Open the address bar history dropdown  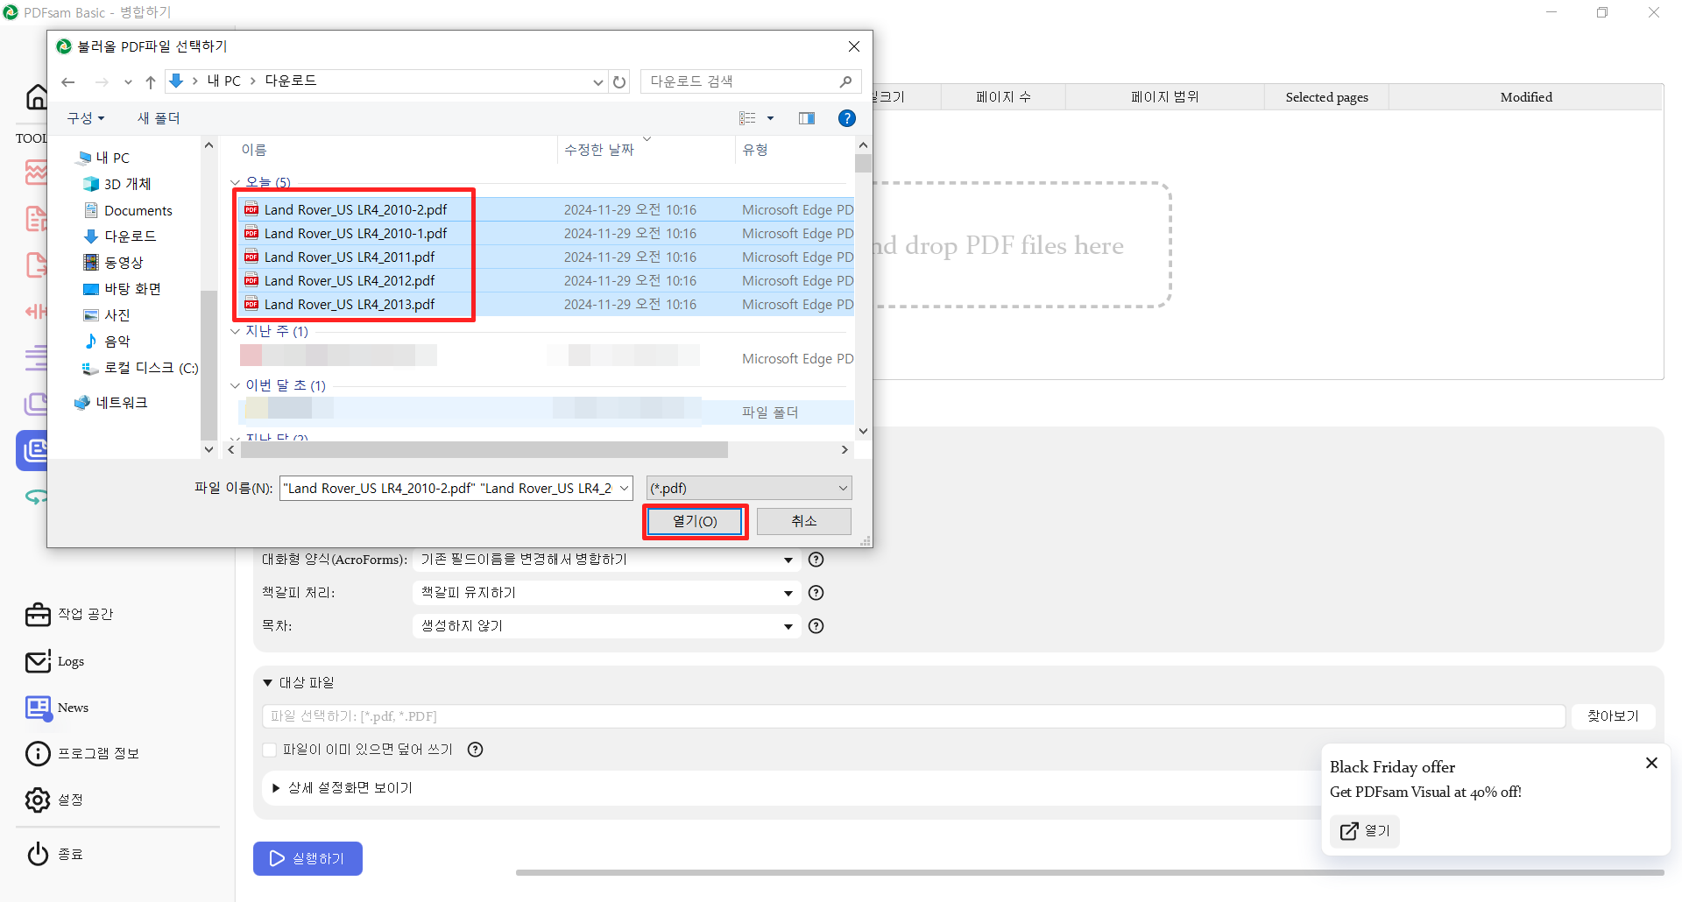pos(597,81)
